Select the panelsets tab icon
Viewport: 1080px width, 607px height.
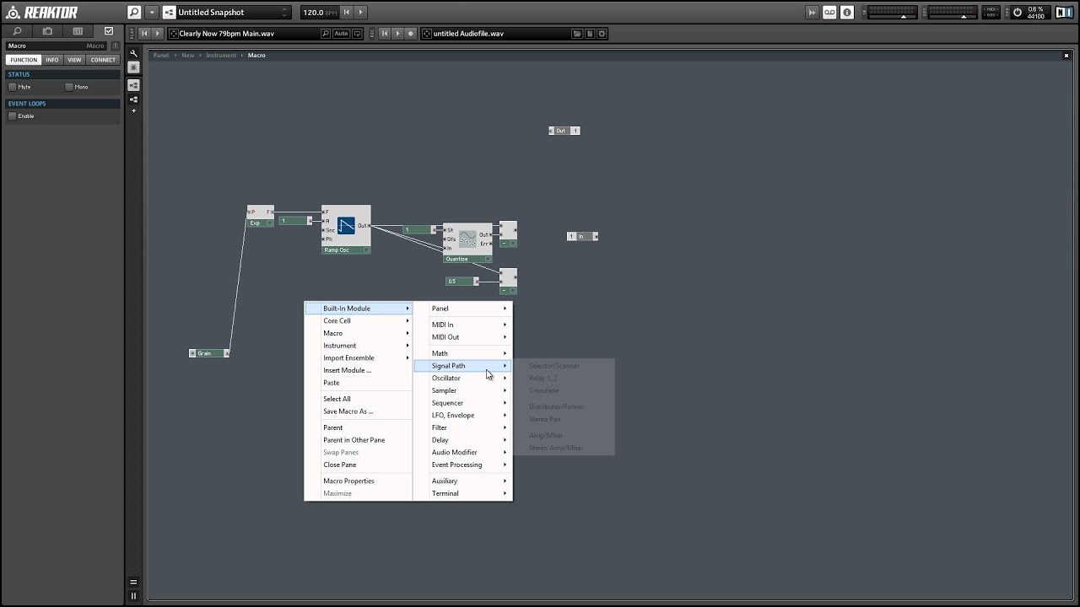78,31
